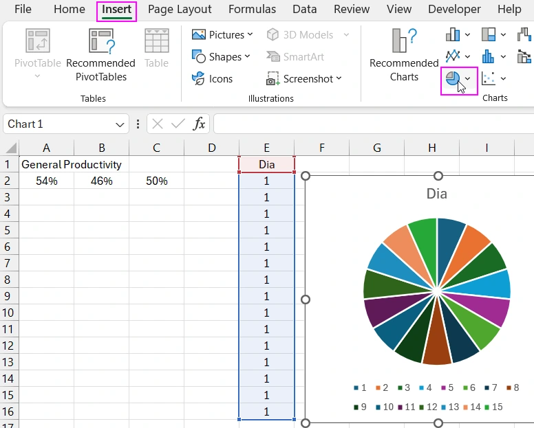Expand the PivotTable dropdown arrow
This screenshot has width=534, height=428.
(37, 76)
